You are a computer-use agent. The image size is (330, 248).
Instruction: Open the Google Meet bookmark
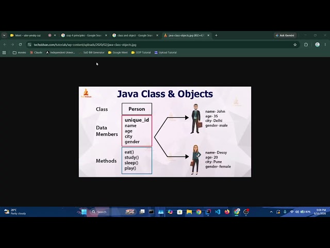(x=118, y=53)
